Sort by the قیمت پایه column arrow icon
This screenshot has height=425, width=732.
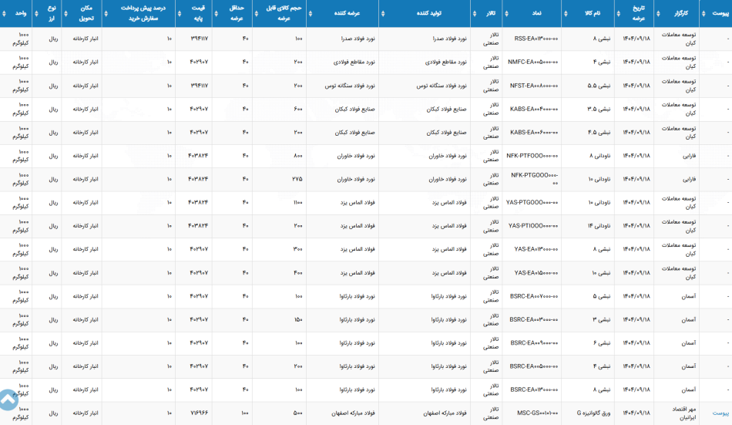[180, 14]
